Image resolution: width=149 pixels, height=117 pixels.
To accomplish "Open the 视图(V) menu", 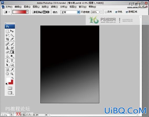I will tap(73, 7).
